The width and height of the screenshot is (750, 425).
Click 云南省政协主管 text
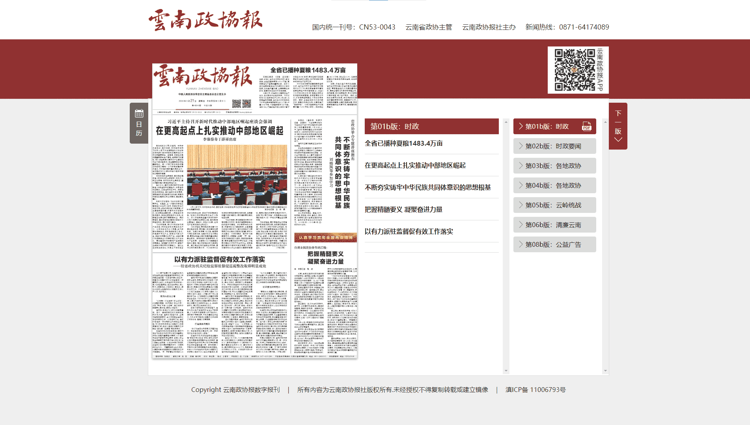429,27
